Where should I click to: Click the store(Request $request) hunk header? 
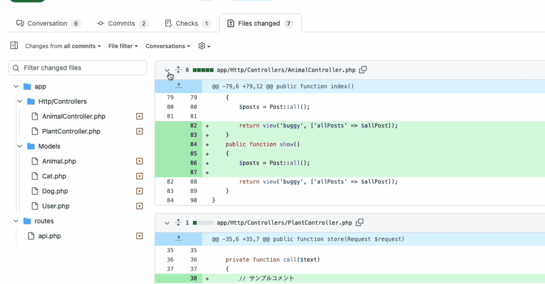click(x=308, y=239)
